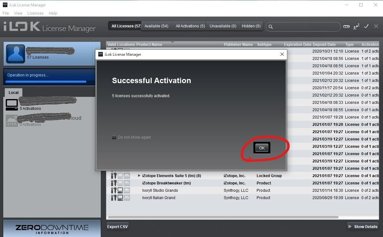Expand the iZotope Elements Suite 5 group
Image resolution: width=383 pixels, height=237 pixels.
139,176
